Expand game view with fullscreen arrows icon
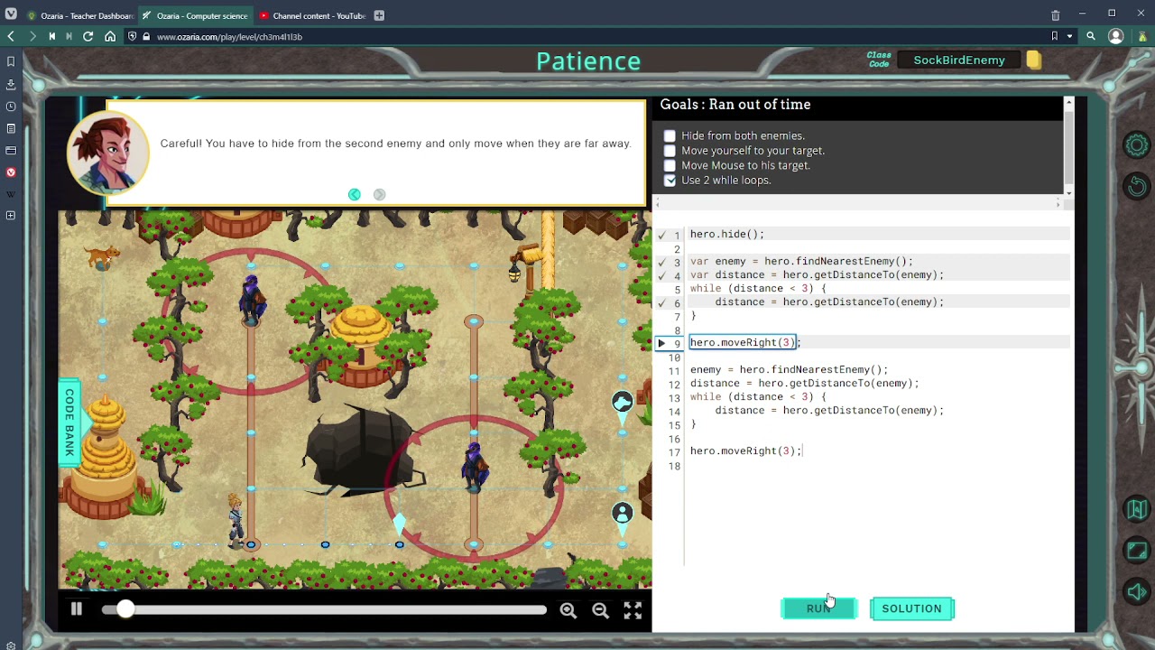The height and width of the screenshot is (650, 1155). [x=633, y=610]
